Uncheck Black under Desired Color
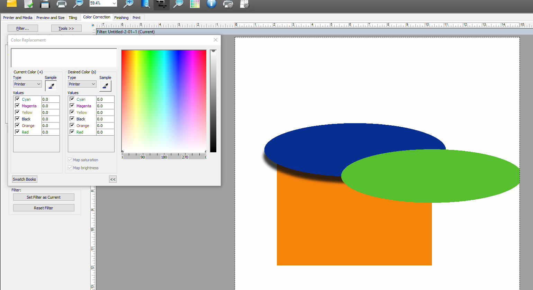 tap(72, 119)
